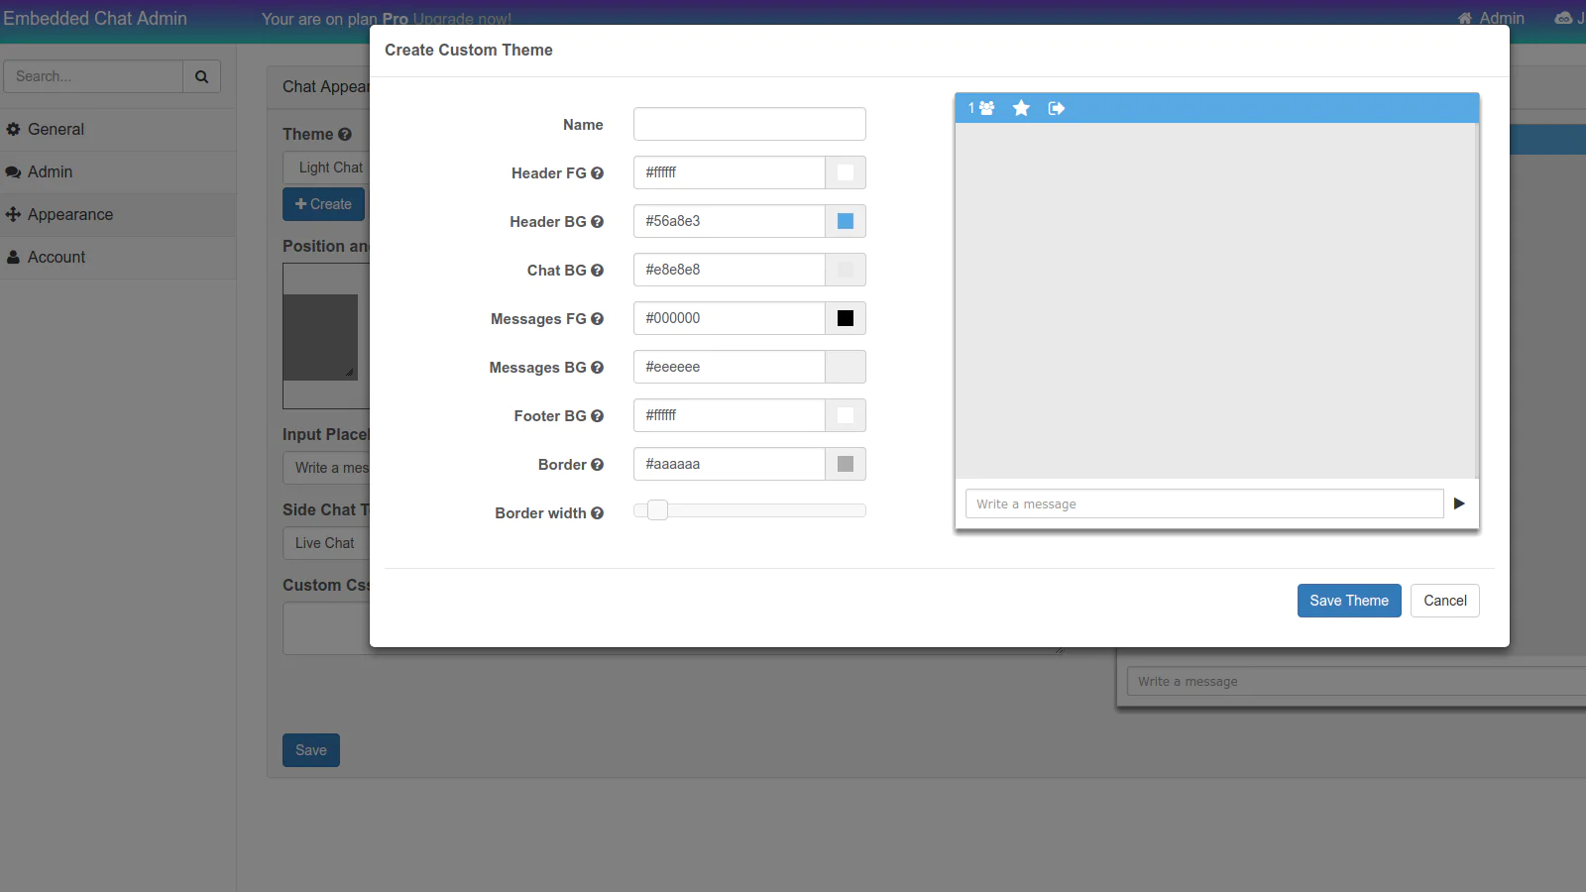1586x892 pixels.
Task: Click the search magnifier icon in the sidebar
Action: (x=201, y=76)
